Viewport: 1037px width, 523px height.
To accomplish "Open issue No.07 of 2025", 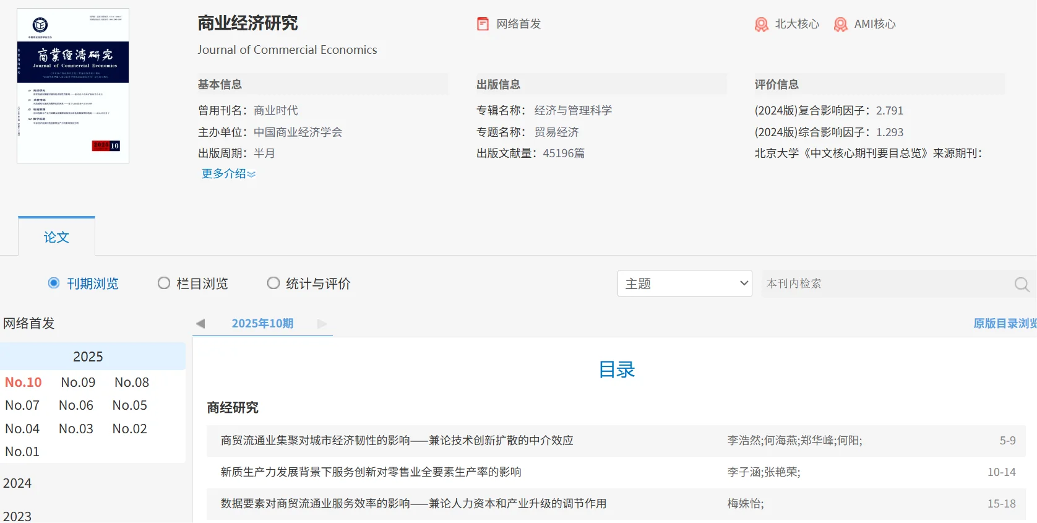I will point(22,405).
